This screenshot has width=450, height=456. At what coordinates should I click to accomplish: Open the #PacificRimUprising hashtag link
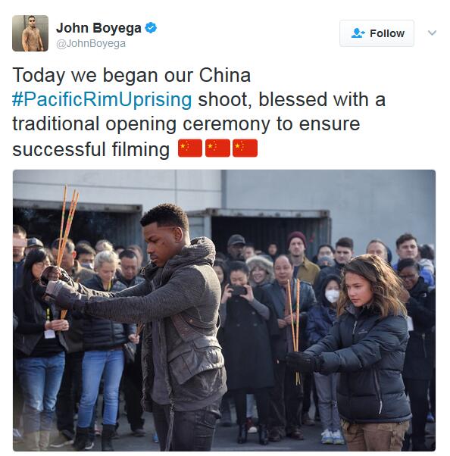point(102,100)
